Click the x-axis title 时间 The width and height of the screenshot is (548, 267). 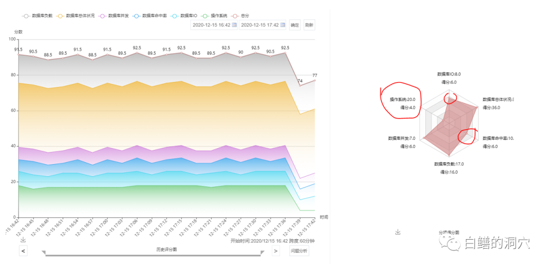tap(324, 217)
